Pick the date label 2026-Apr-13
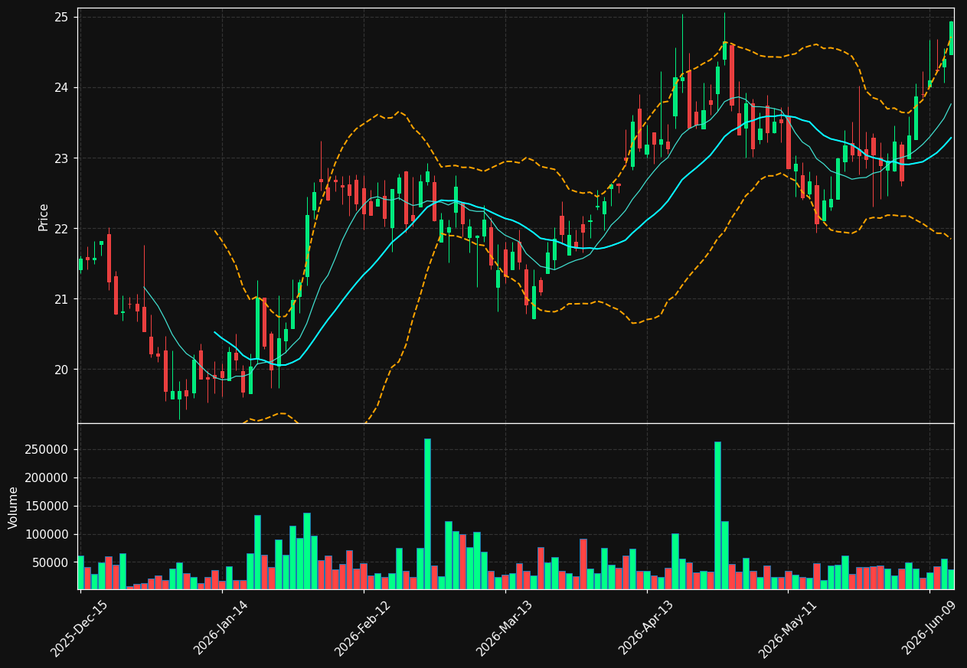Screen dimensions: 967x668 [647, 627]
